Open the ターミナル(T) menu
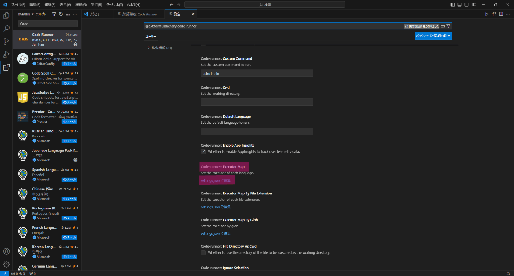 coord(115,5)
